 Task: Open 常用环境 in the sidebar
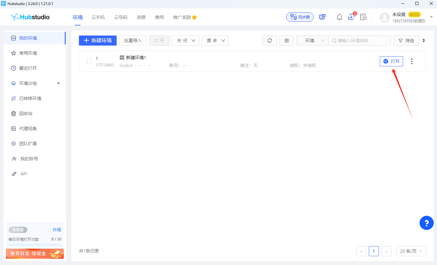coord(35,53)
